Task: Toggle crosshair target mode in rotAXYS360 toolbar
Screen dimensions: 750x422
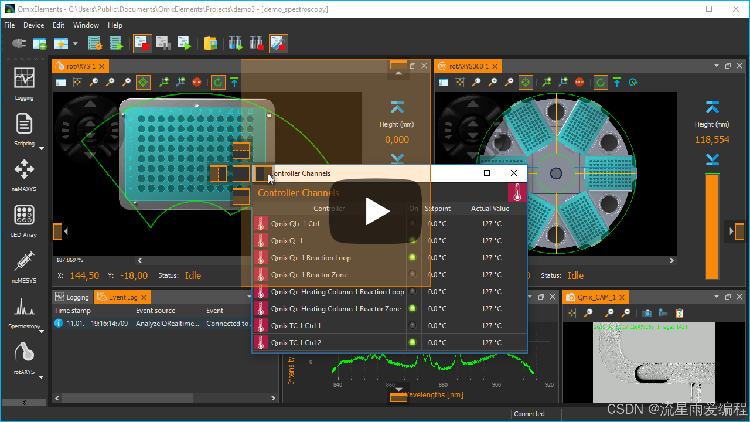Action: coord(526,82)
